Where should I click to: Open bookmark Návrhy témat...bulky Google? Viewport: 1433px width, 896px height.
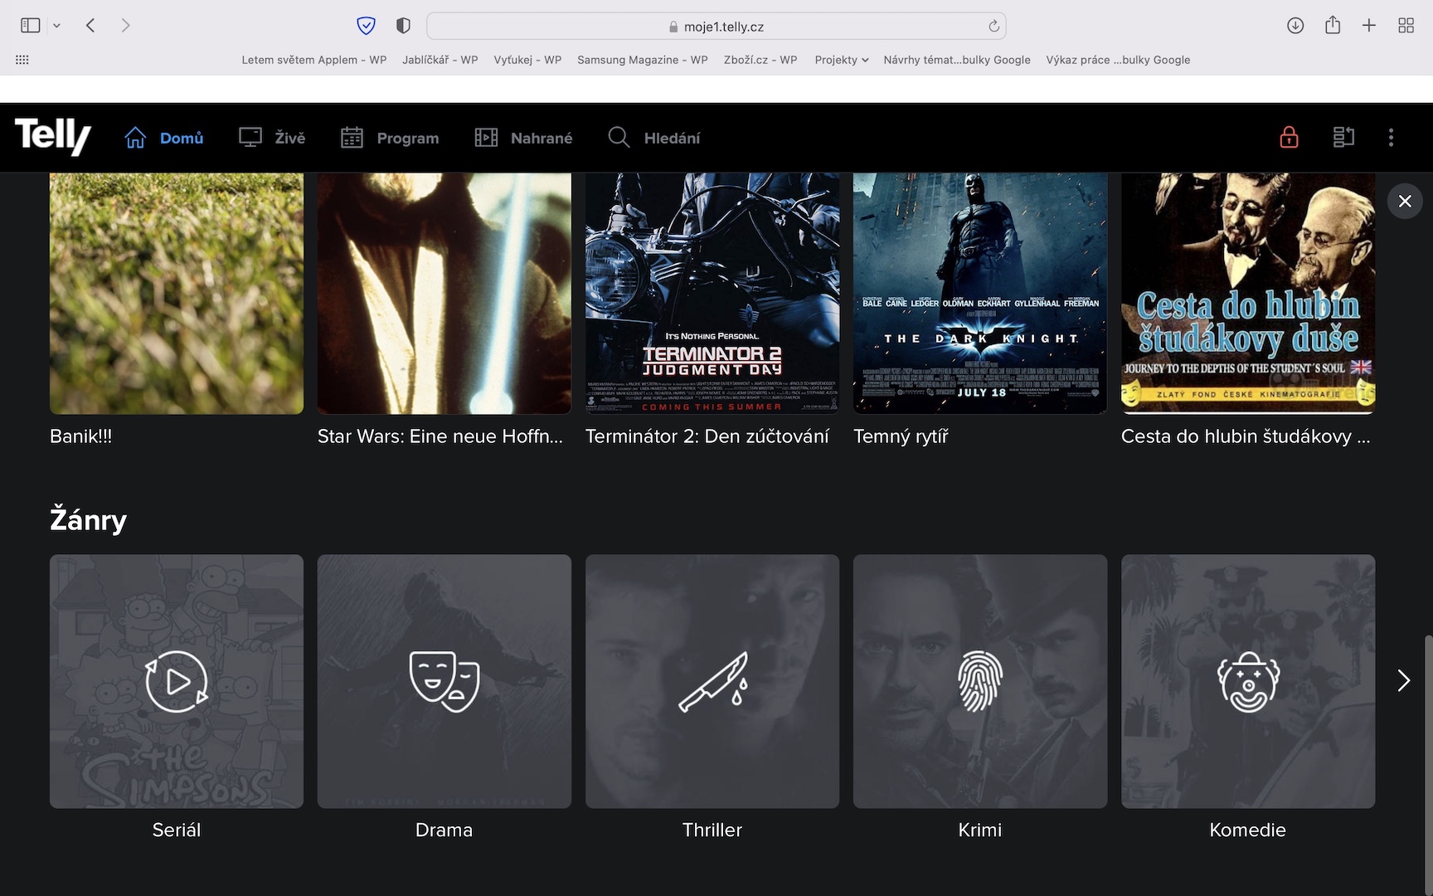click(x=957, y=60)
